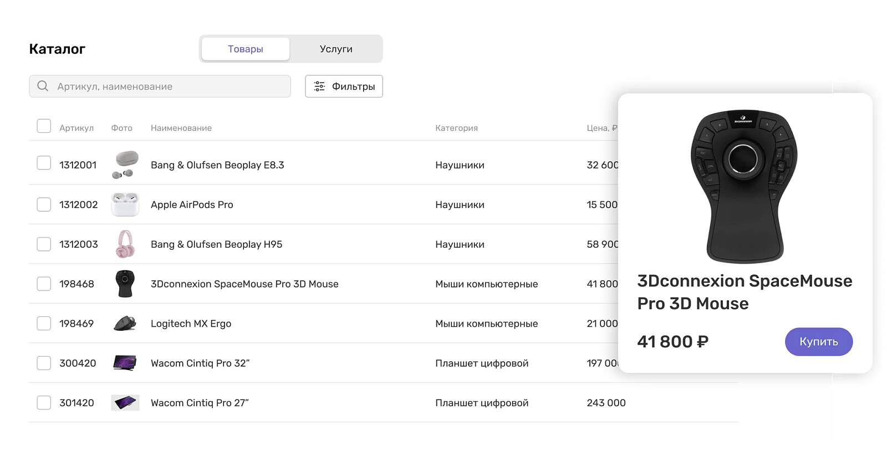
Task: Click the Wacom Cintiq Pro 32" name
Action: pyautogui.click(x=200, y=363)
